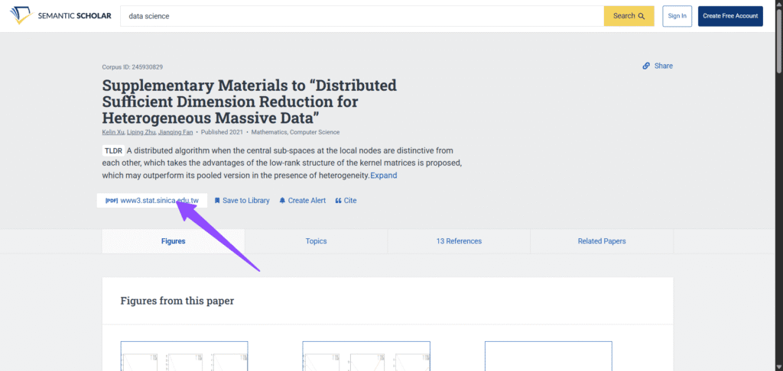
Task: Open the first figure thumbnail
Action: click(x=184, y=356)
